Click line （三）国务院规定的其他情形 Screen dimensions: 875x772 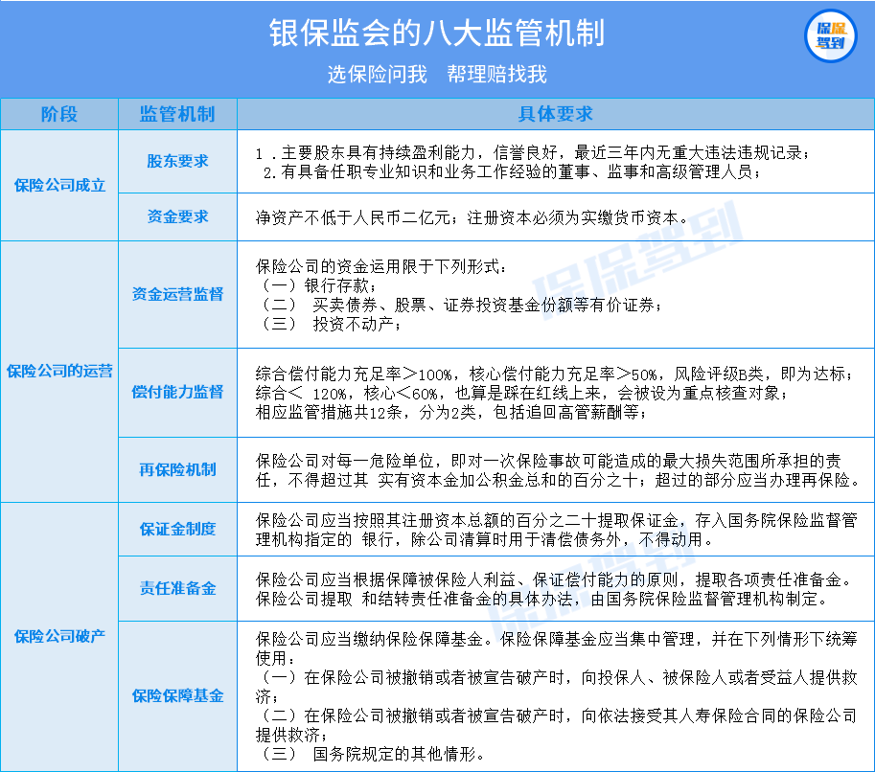372,754
